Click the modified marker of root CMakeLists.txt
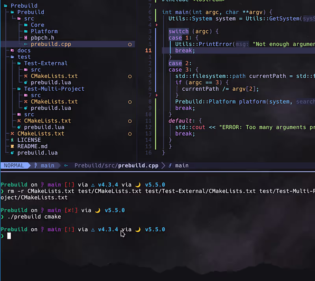This screenshot has width=315, height=281. pos(130,134)
